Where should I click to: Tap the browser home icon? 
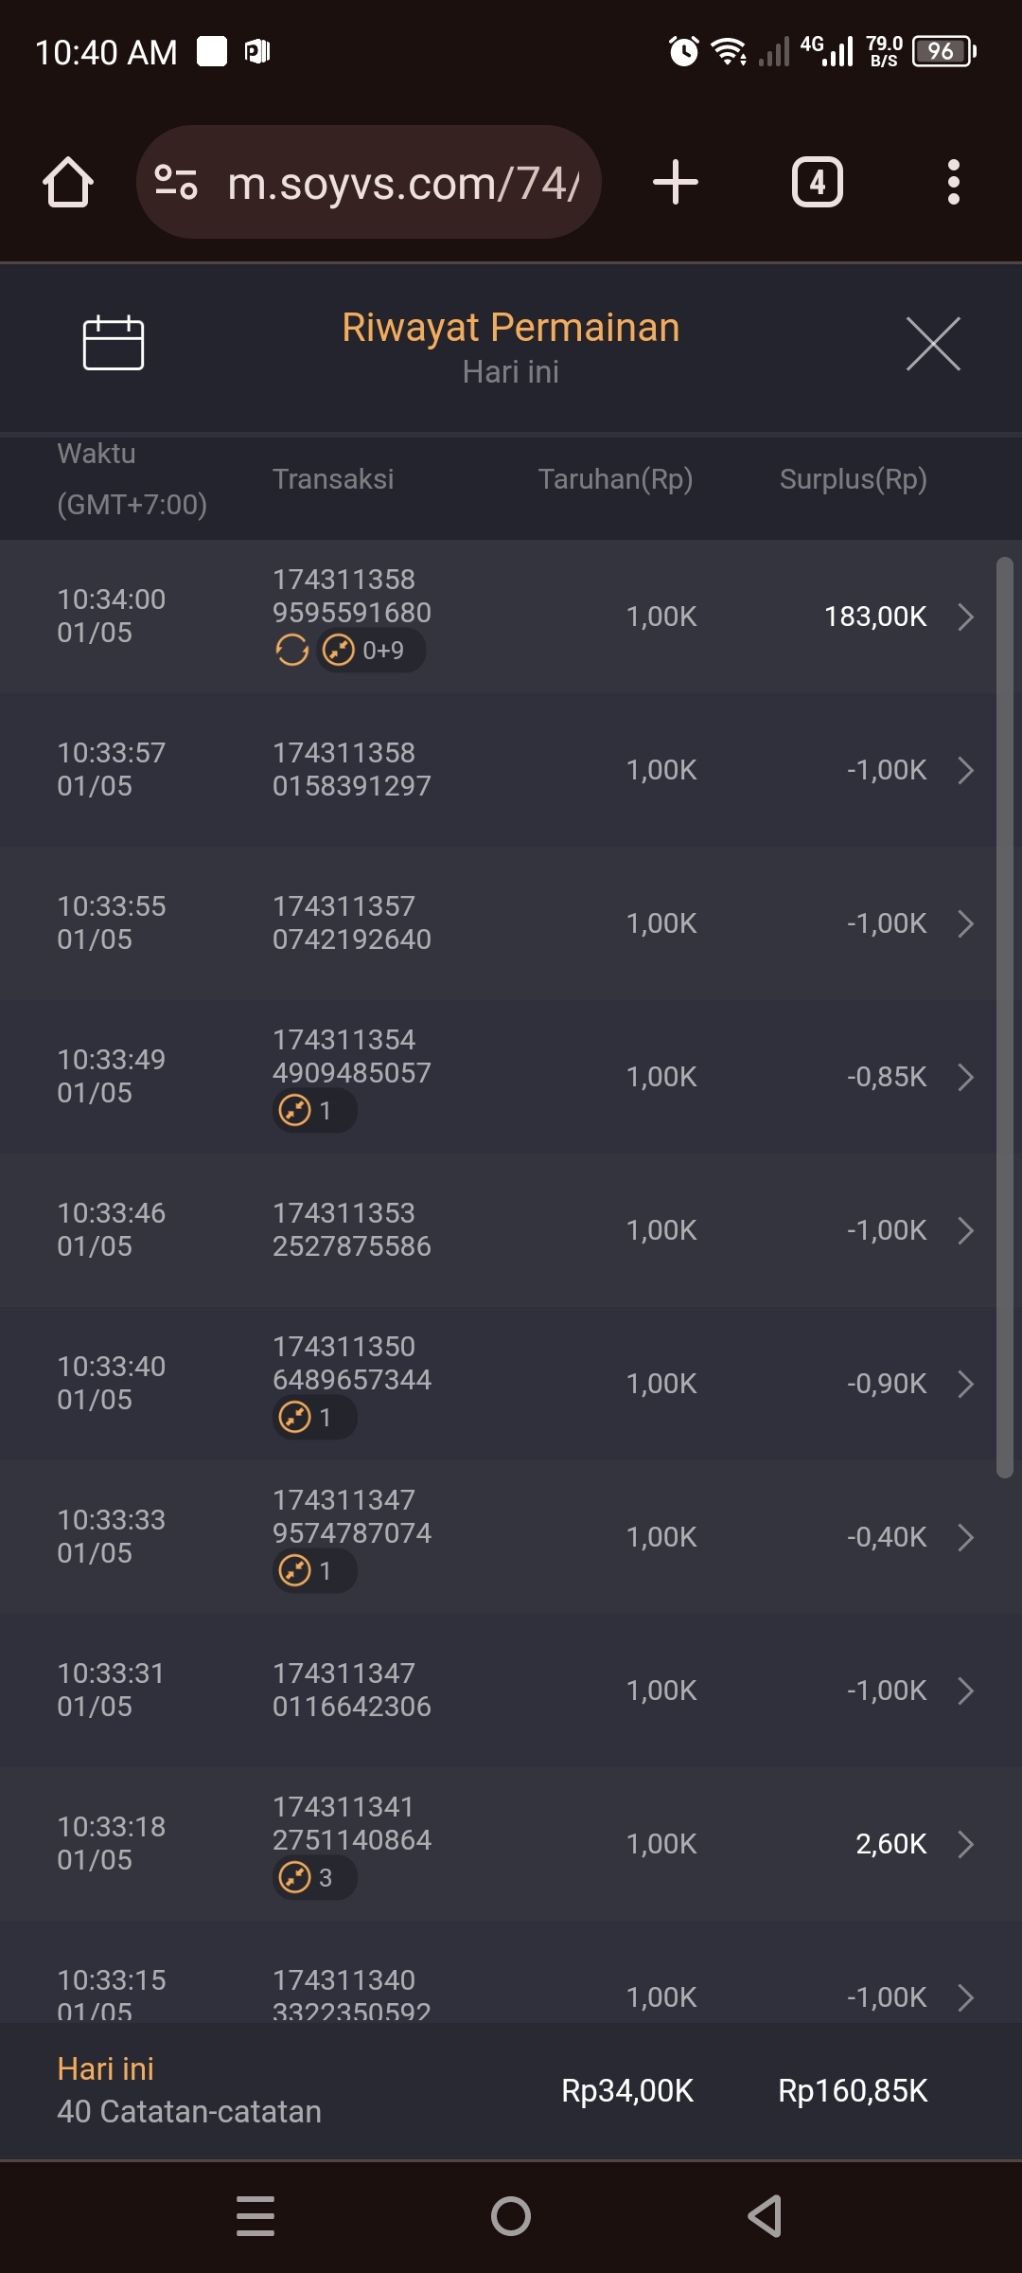(x=68, y=182)
